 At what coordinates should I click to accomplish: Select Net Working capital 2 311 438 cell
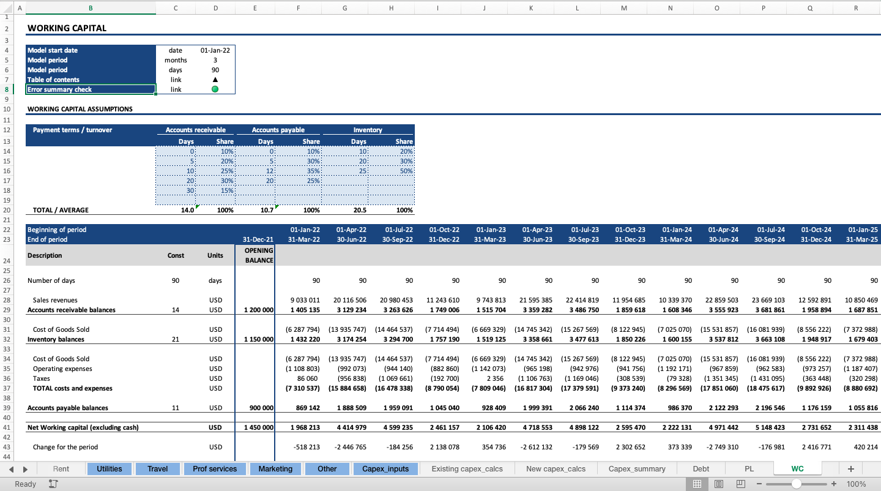pos(856,427)
